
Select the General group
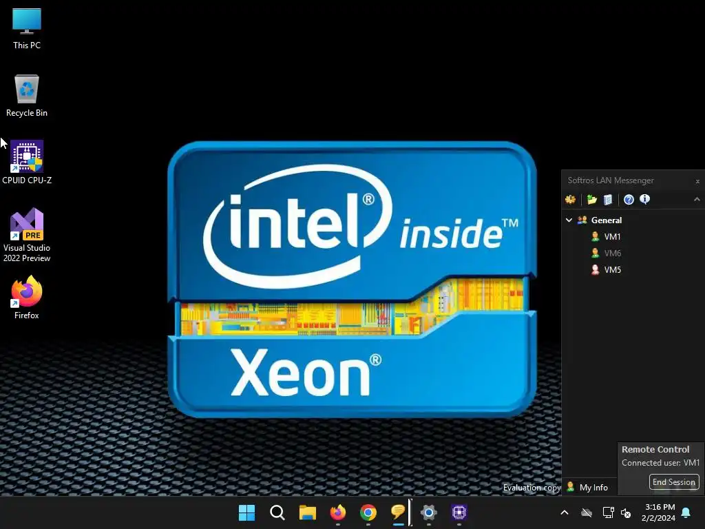(607, 220)
